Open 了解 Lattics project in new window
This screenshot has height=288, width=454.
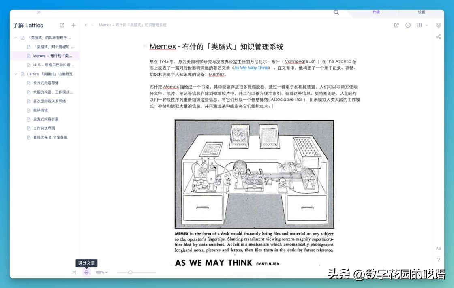tap(62, 25)
